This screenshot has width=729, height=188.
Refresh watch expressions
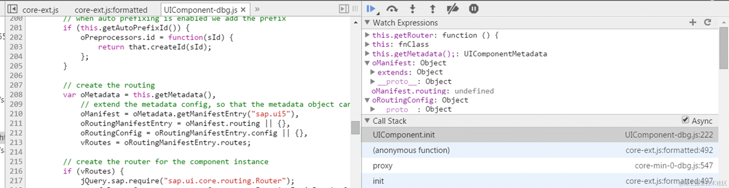[708, 22]
